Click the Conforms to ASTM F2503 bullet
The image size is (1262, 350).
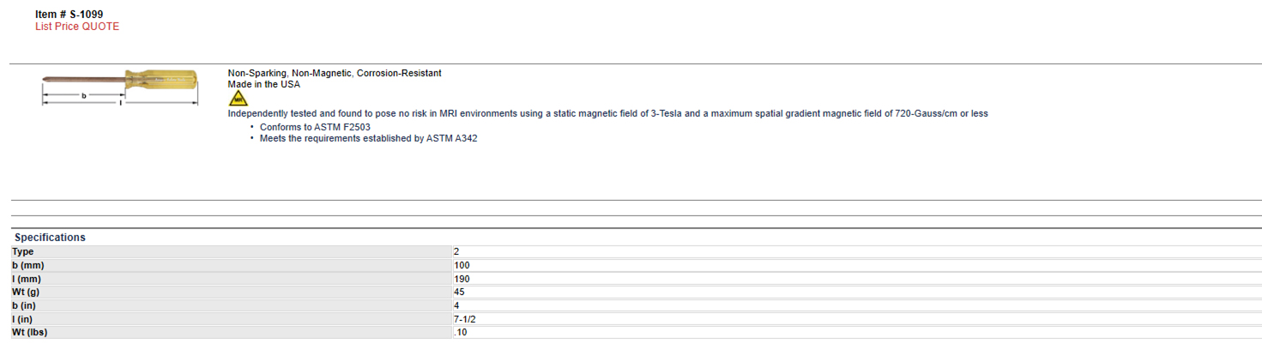(x=315, y=127)
